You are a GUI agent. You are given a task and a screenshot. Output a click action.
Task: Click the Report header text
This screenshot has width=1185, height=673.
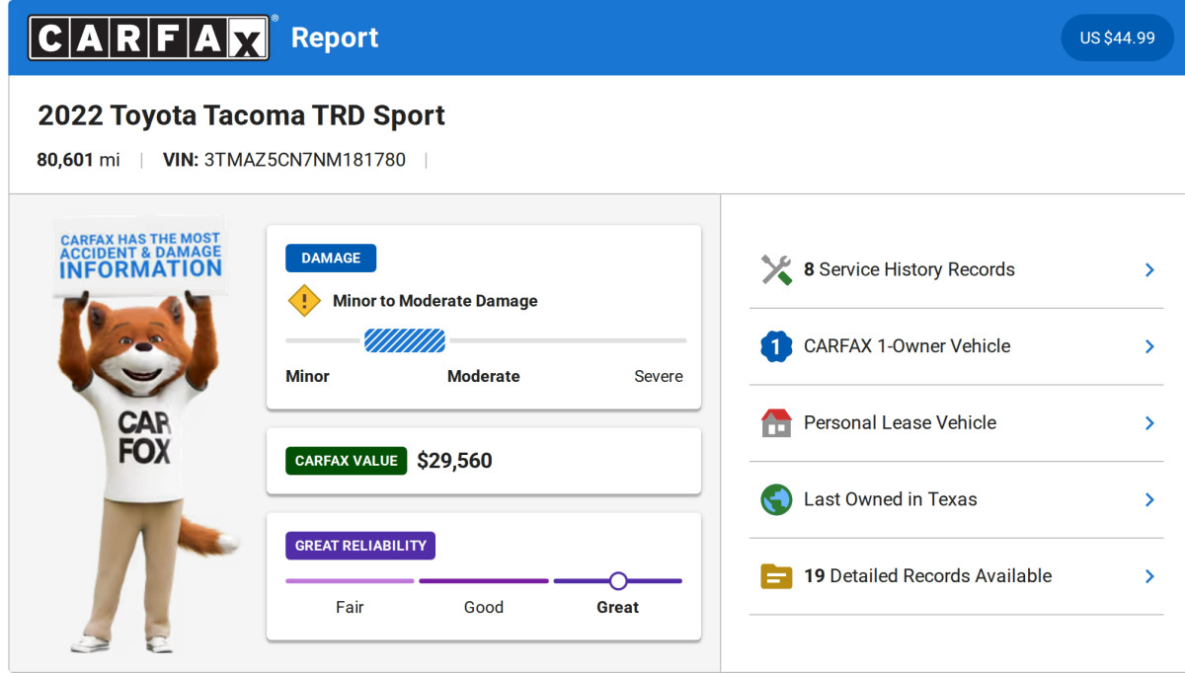pyautogui.click(x=335, y=37)
